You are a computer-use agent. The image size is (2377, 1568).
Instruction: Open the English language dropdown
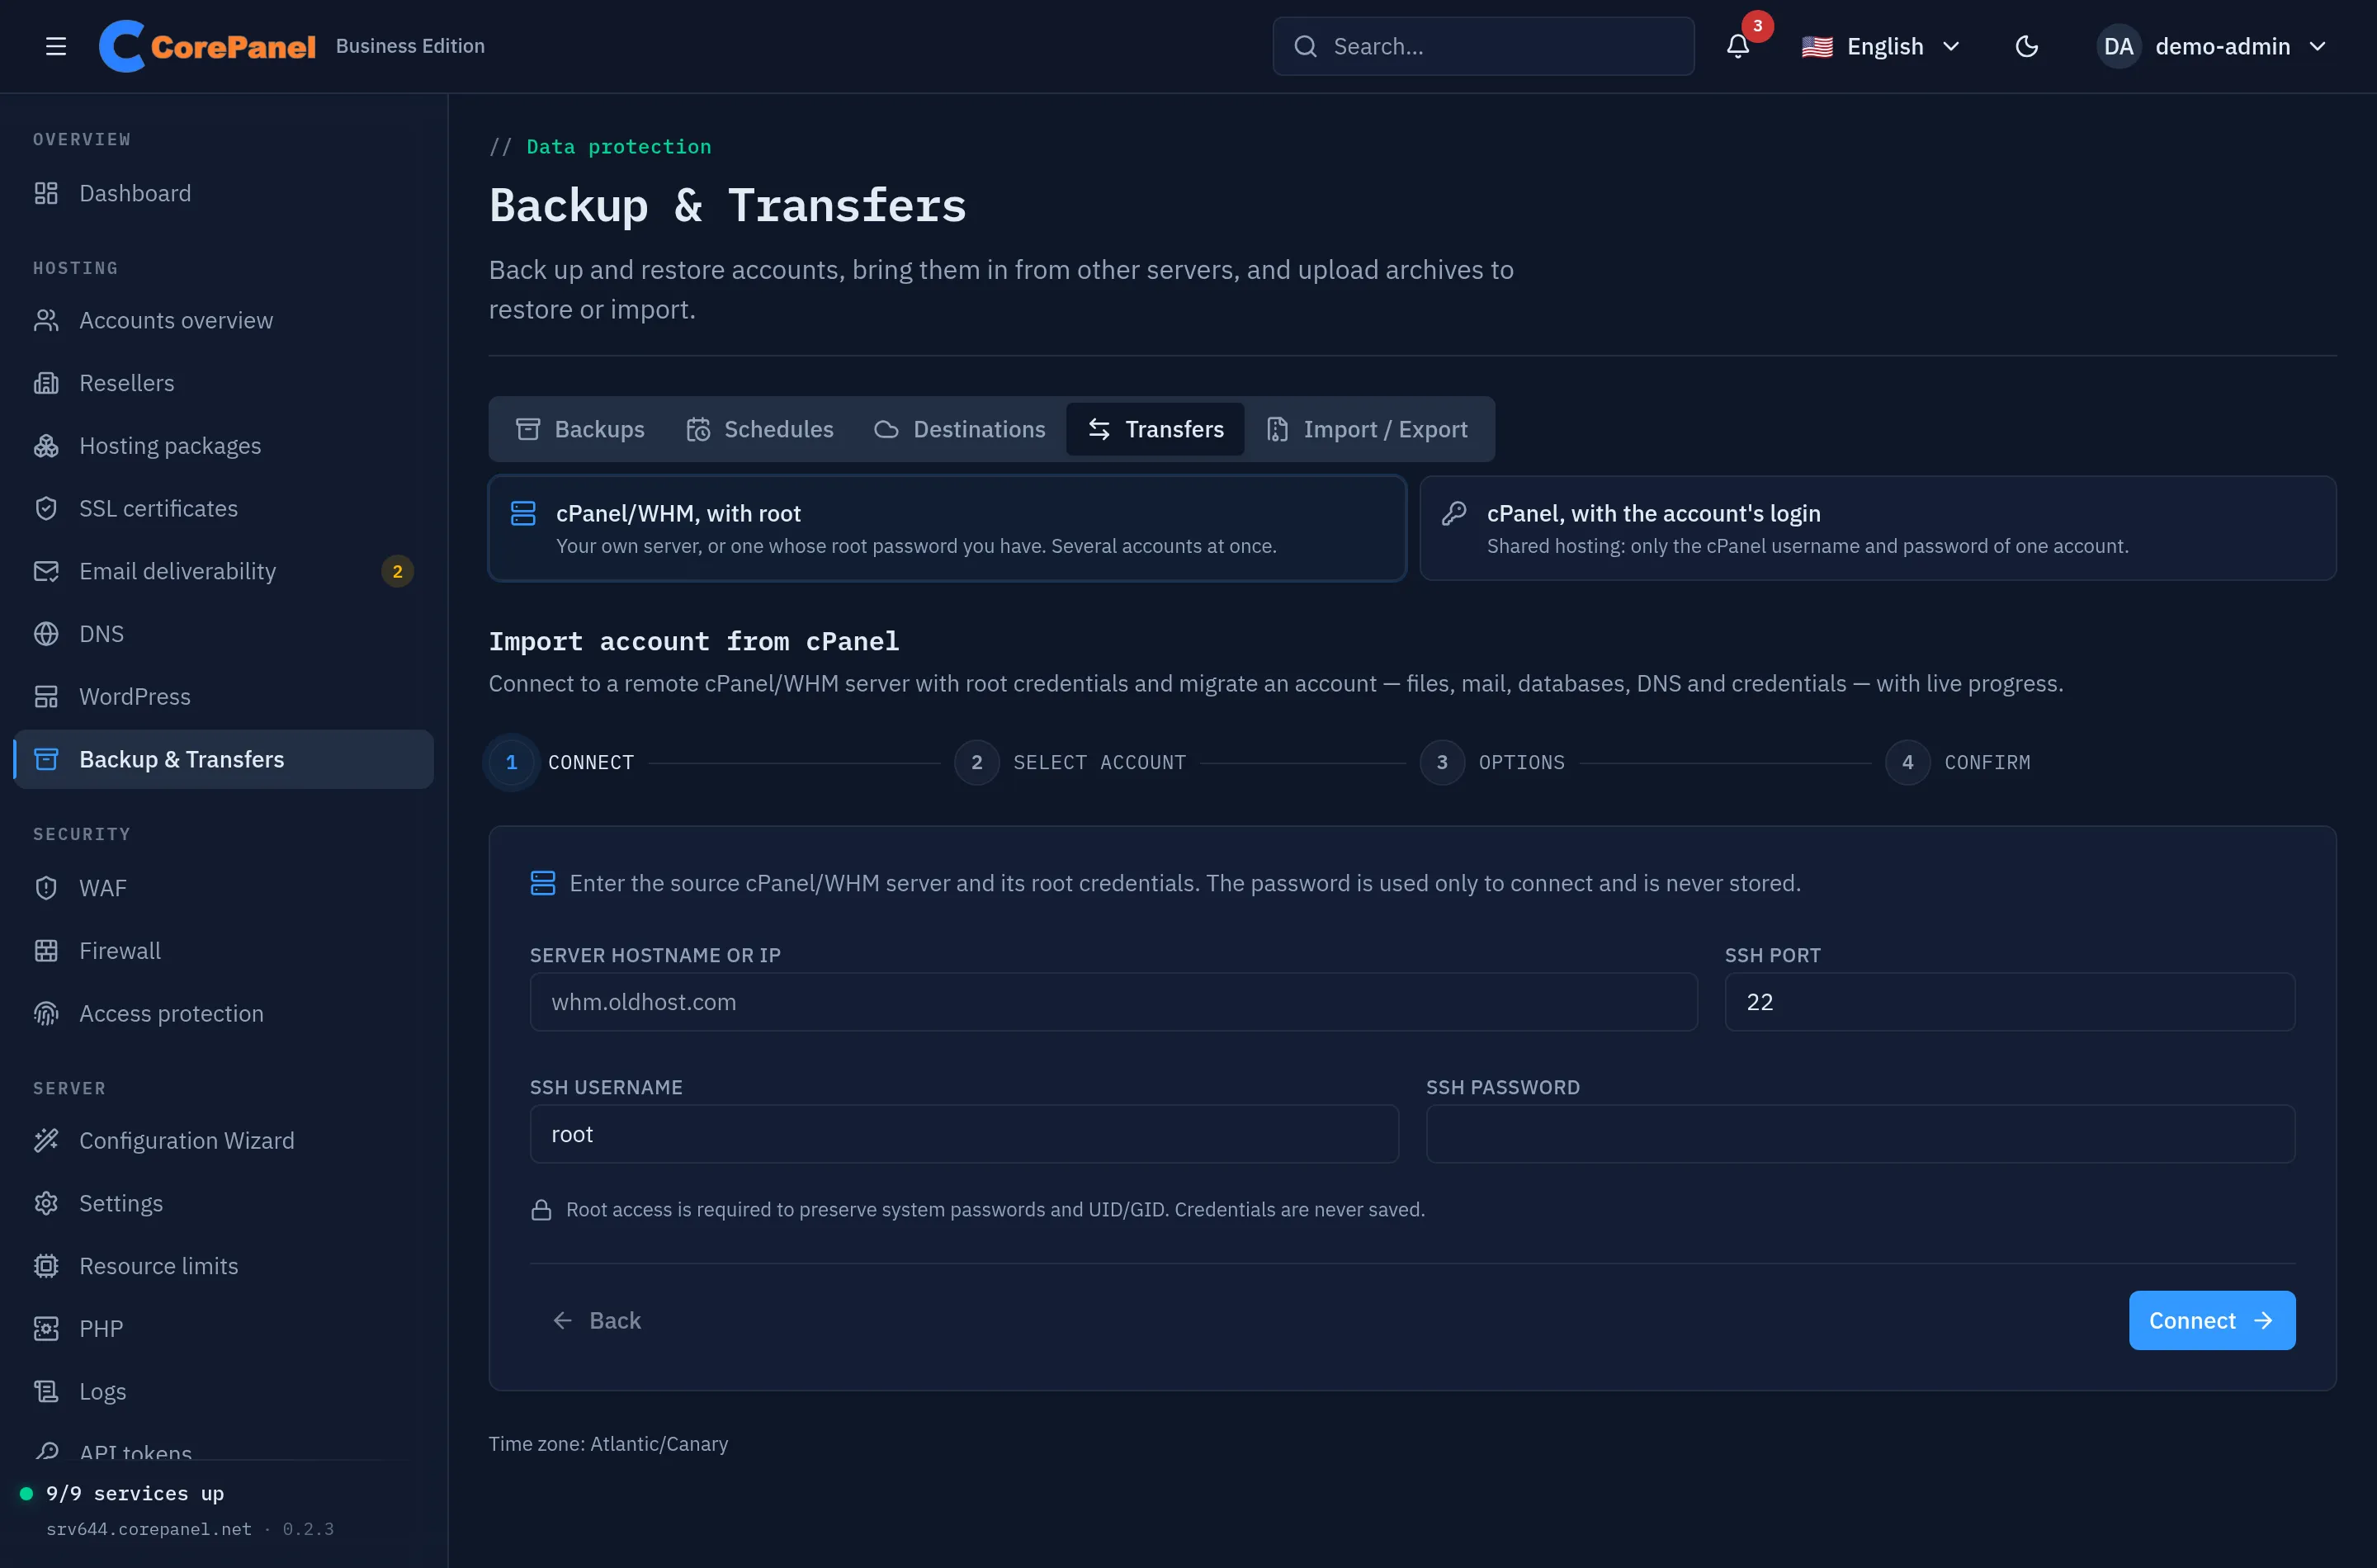coord(1881,46)
